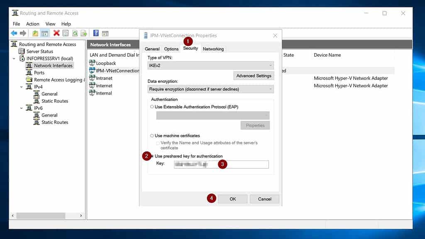Select Static Routes under IPv4
Screen dimensions: 425x239
[x=55, y=101]
